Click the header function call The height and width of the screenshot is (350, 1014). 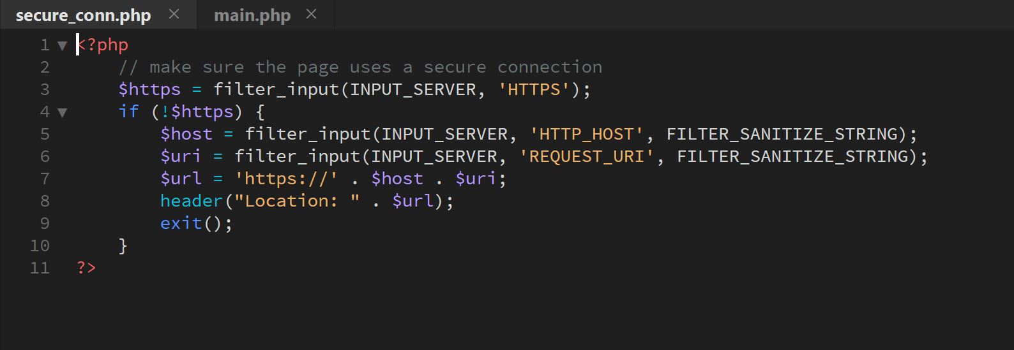pos(191,201)
